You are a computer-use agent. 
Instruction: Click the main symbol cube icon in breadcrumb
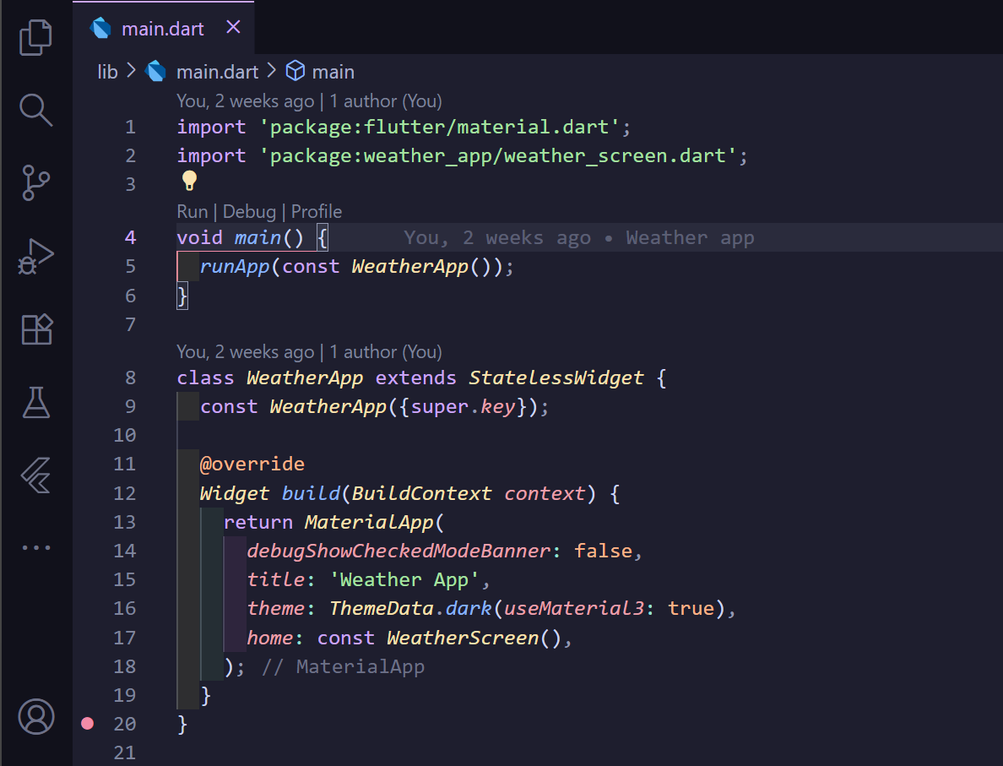295,70
